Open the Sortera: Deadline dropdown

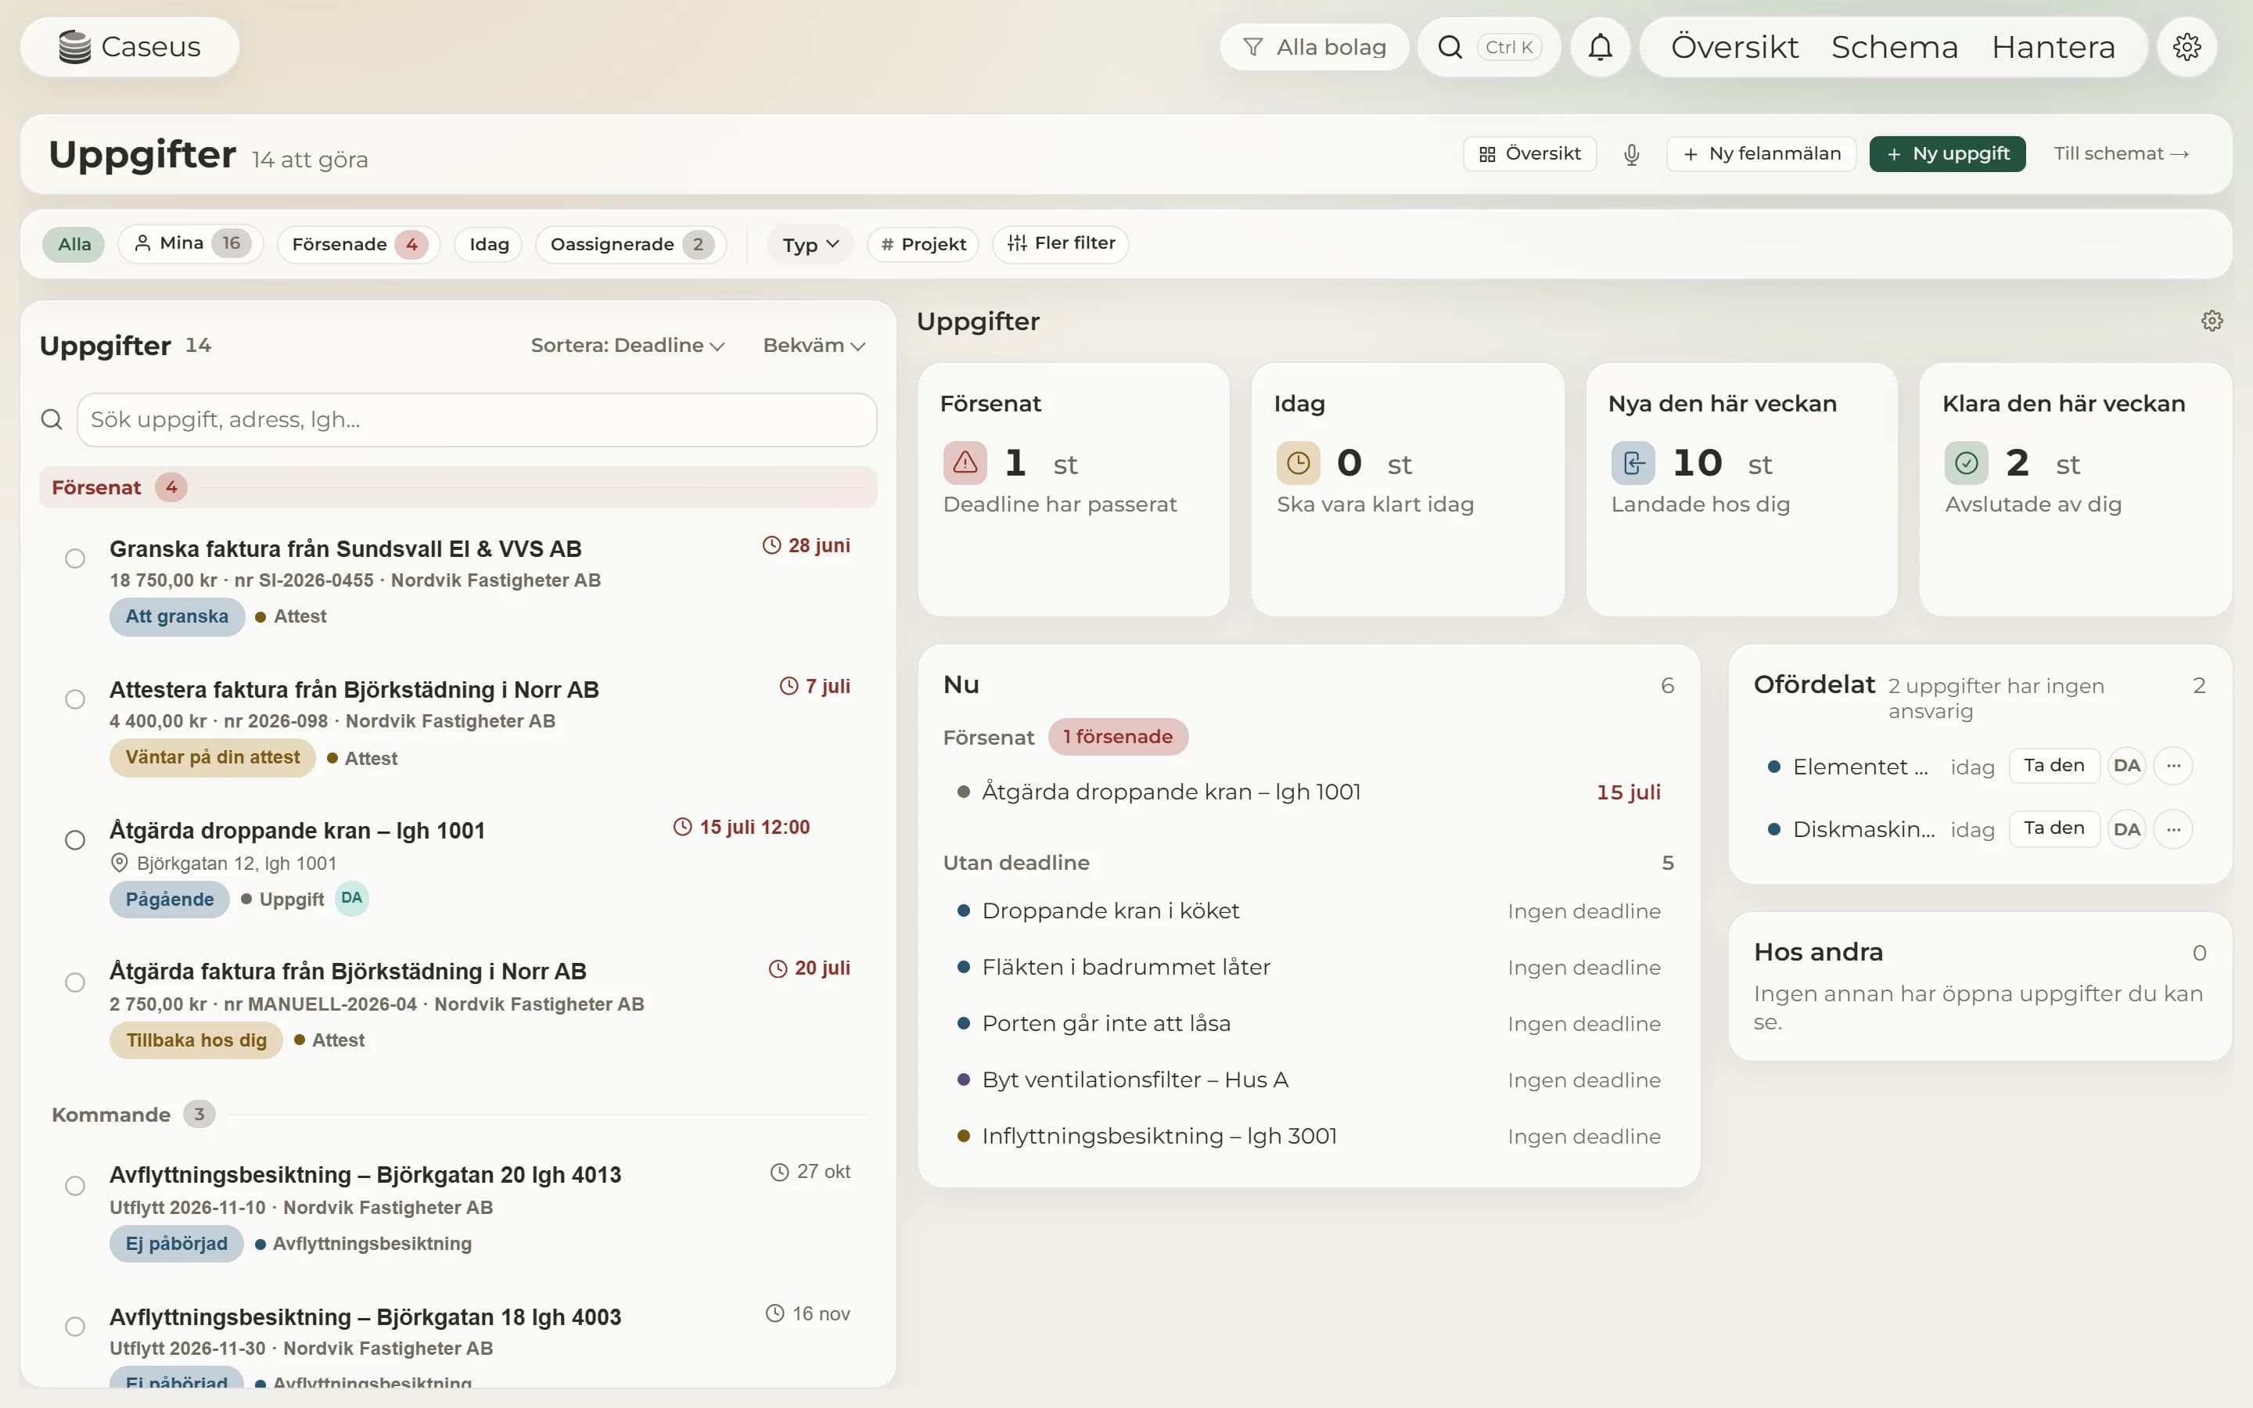627,346
